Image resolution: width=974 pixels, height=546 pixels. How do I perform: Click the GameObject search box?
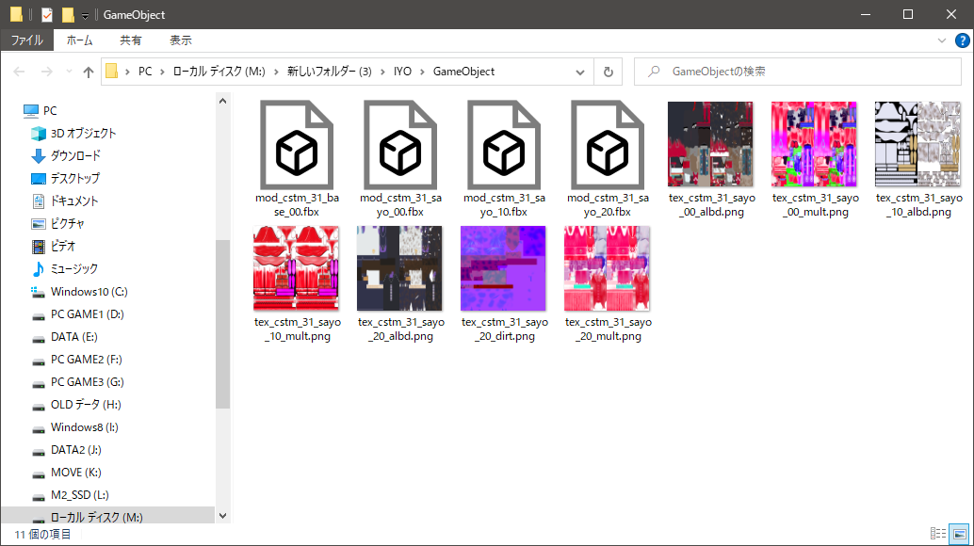click(x=798, y=72)
